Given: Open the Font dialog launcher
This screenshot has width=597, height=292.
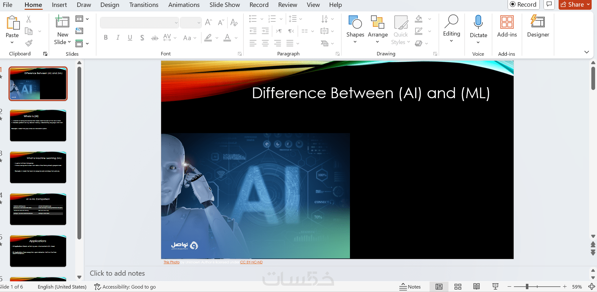Looking at the screenshot, I should (240, 54).
